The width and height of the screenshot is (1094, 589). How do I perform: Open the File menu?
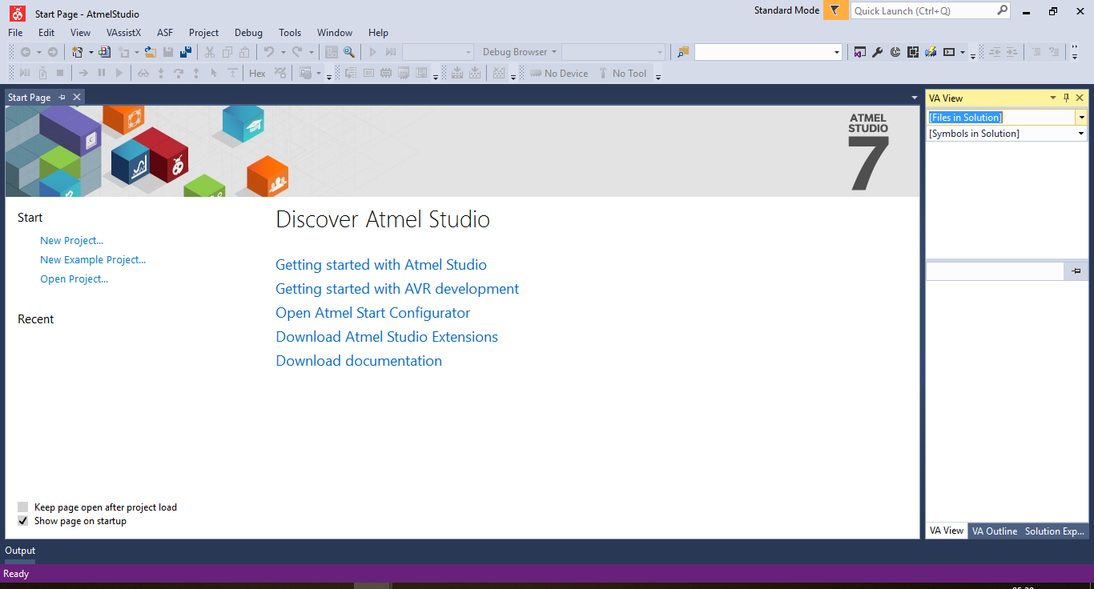click(15, 33)
